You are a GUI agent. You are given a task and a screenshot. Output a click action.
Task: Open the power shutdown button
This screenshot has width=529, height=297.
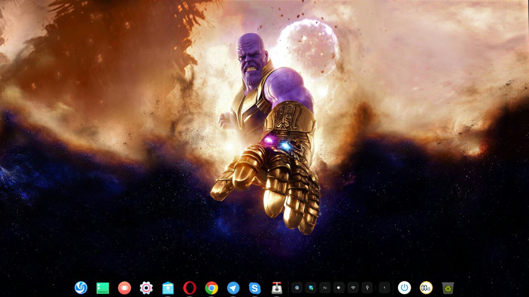coord(404,288)
